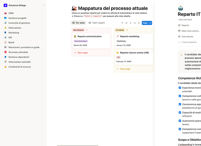Screen dimensions: 201x146
Task: Click the automations lightning icon
Action: coord(130,23)
